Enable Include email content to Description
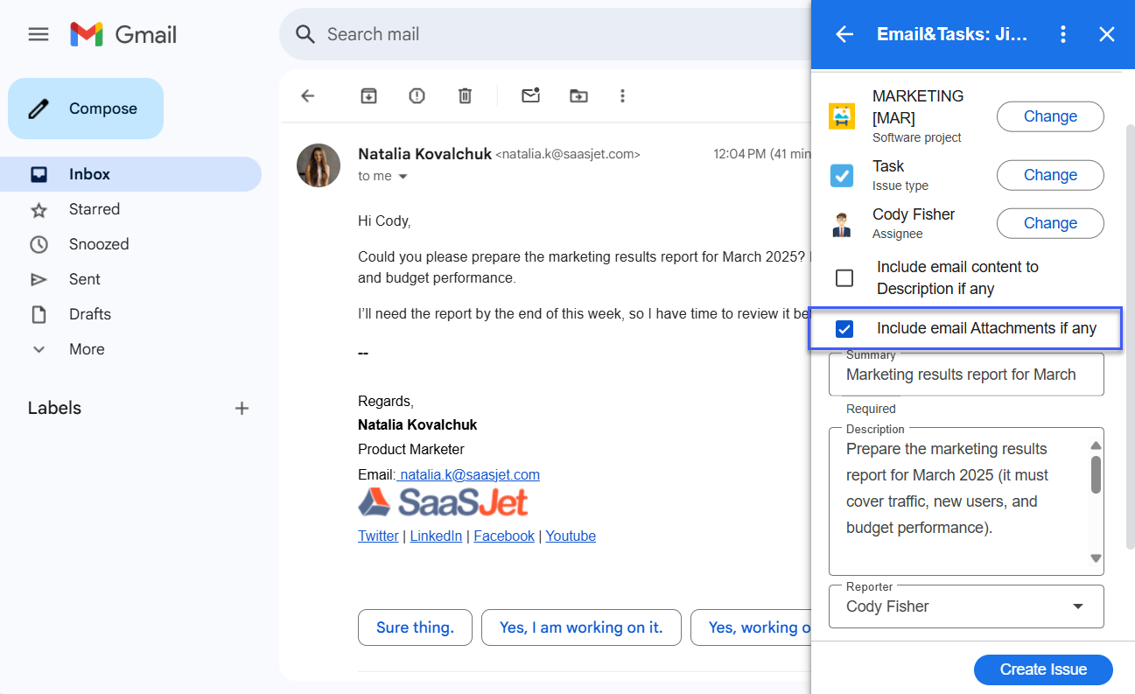This screenshot has width=1135, height=694. (844, 278)
